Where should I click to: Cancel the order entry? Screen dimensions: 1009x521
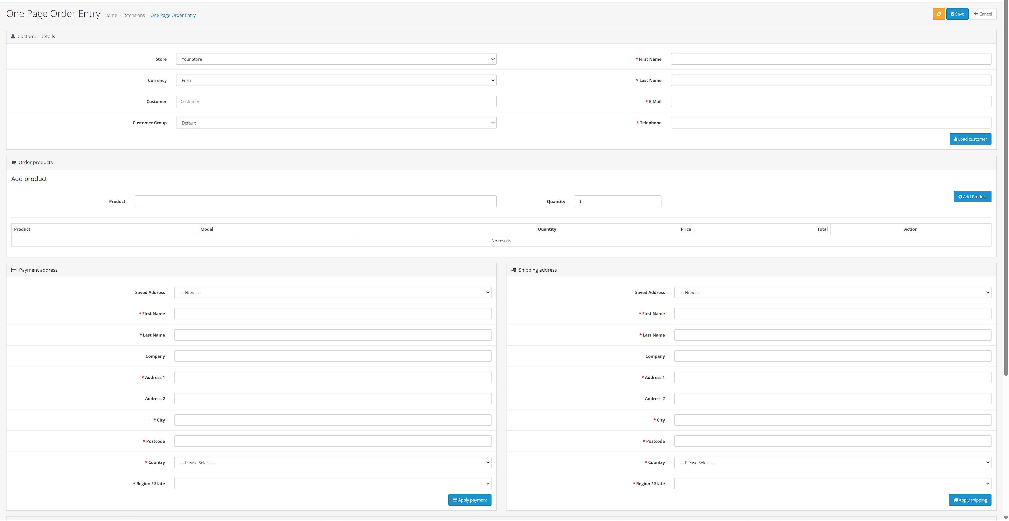(x=983, y=14)
